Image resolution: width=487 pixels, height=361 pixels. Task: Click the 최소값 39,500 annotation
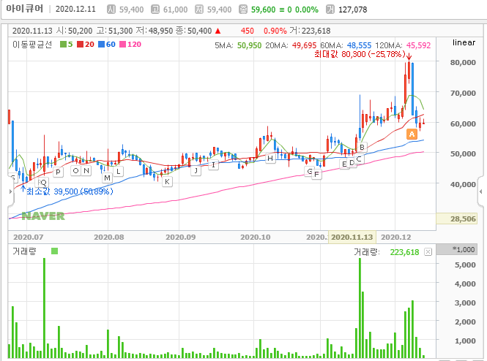pos(70,191)
